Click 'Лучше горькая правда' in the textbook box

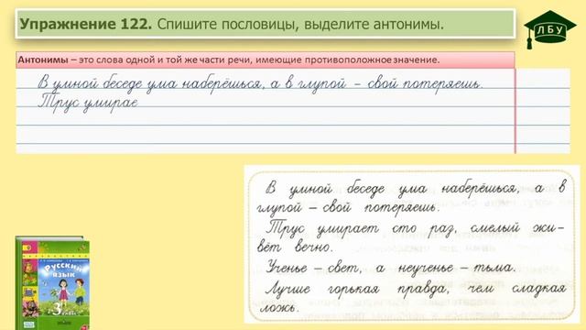(356, 289)
